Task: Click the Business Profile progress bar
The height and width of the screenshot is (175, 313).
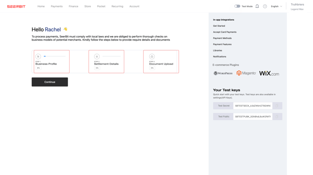Action: coord(55,56)
